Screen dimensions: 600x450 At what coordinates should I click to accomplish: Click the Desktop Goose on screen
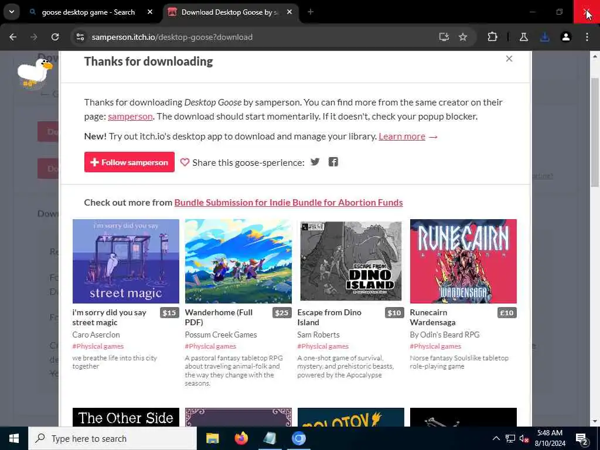tap(35, 73)
